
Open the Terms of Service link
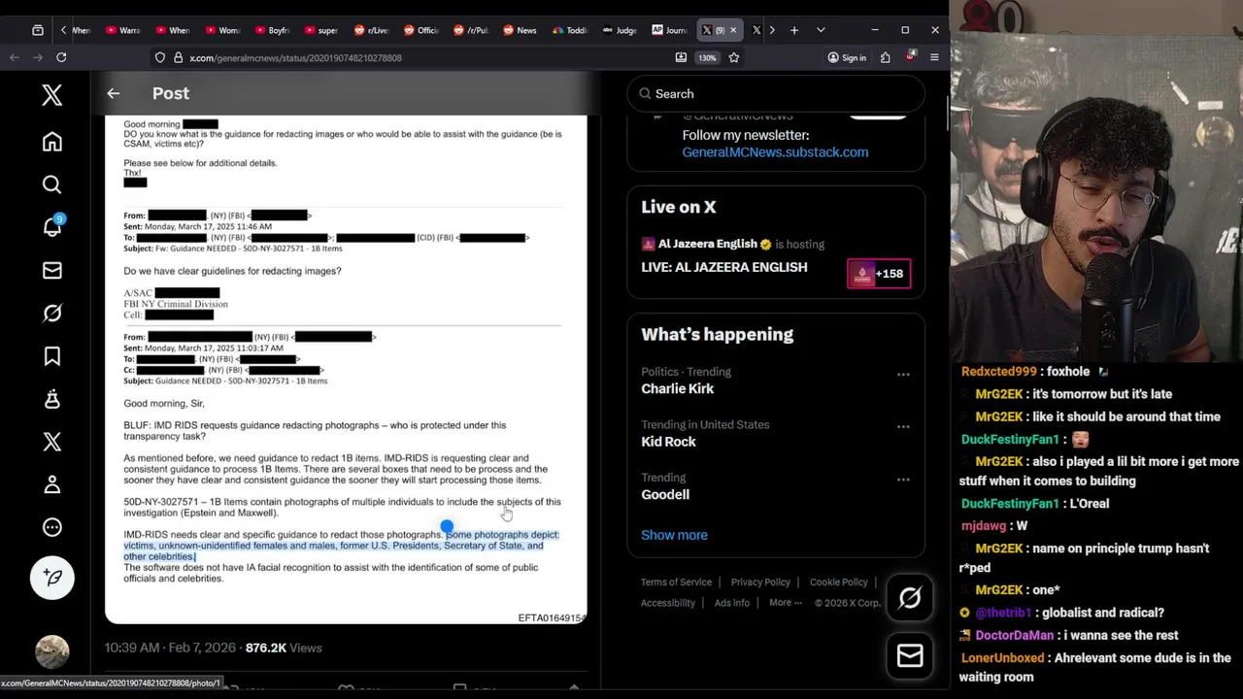point(676,582)
